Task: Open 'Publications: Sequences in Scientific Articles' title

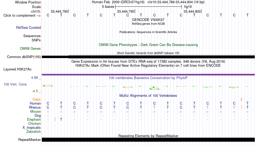Action: point(148,32)
